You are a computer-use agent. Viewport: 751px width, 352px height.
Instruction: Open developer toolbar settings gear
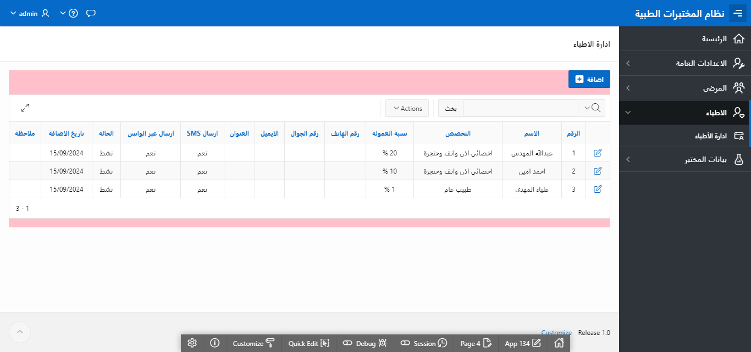pos(192,343)
